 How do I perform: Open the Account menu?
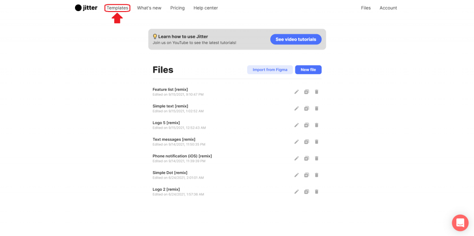(388, 8)
